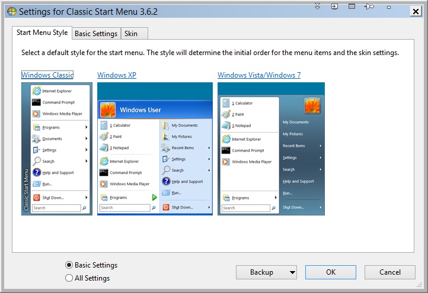
Task: Click Search box in the Windows Classic preview
Action: pyautogui.click(x=56, y=208)
